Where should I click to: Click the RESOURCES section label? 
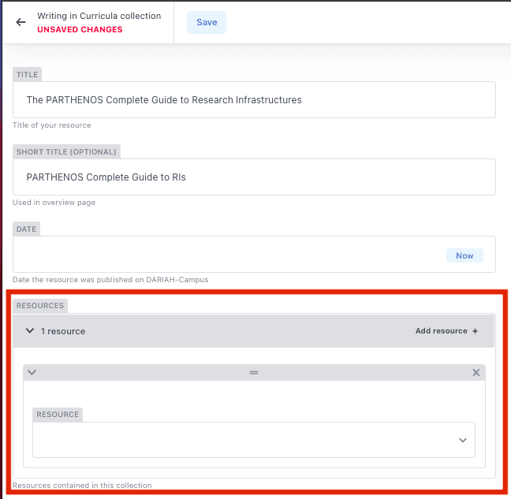(39, 305)
